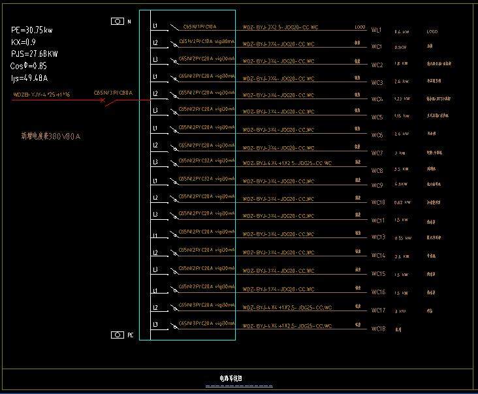Select main breaker switch symbol on red line
Viewport: 478px width, 394px height.
click(116, 100)
